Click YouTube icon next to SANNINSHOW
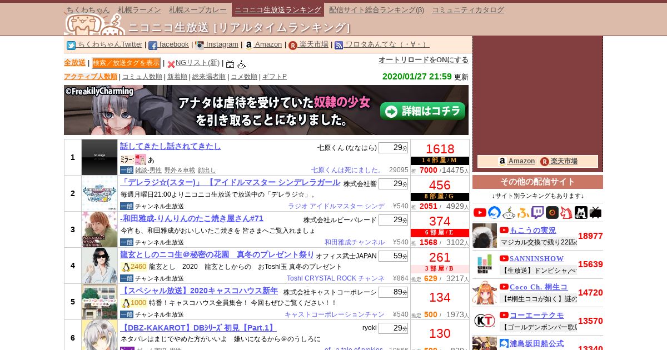This screenshot has height=350, width=667. click(504, 258)
